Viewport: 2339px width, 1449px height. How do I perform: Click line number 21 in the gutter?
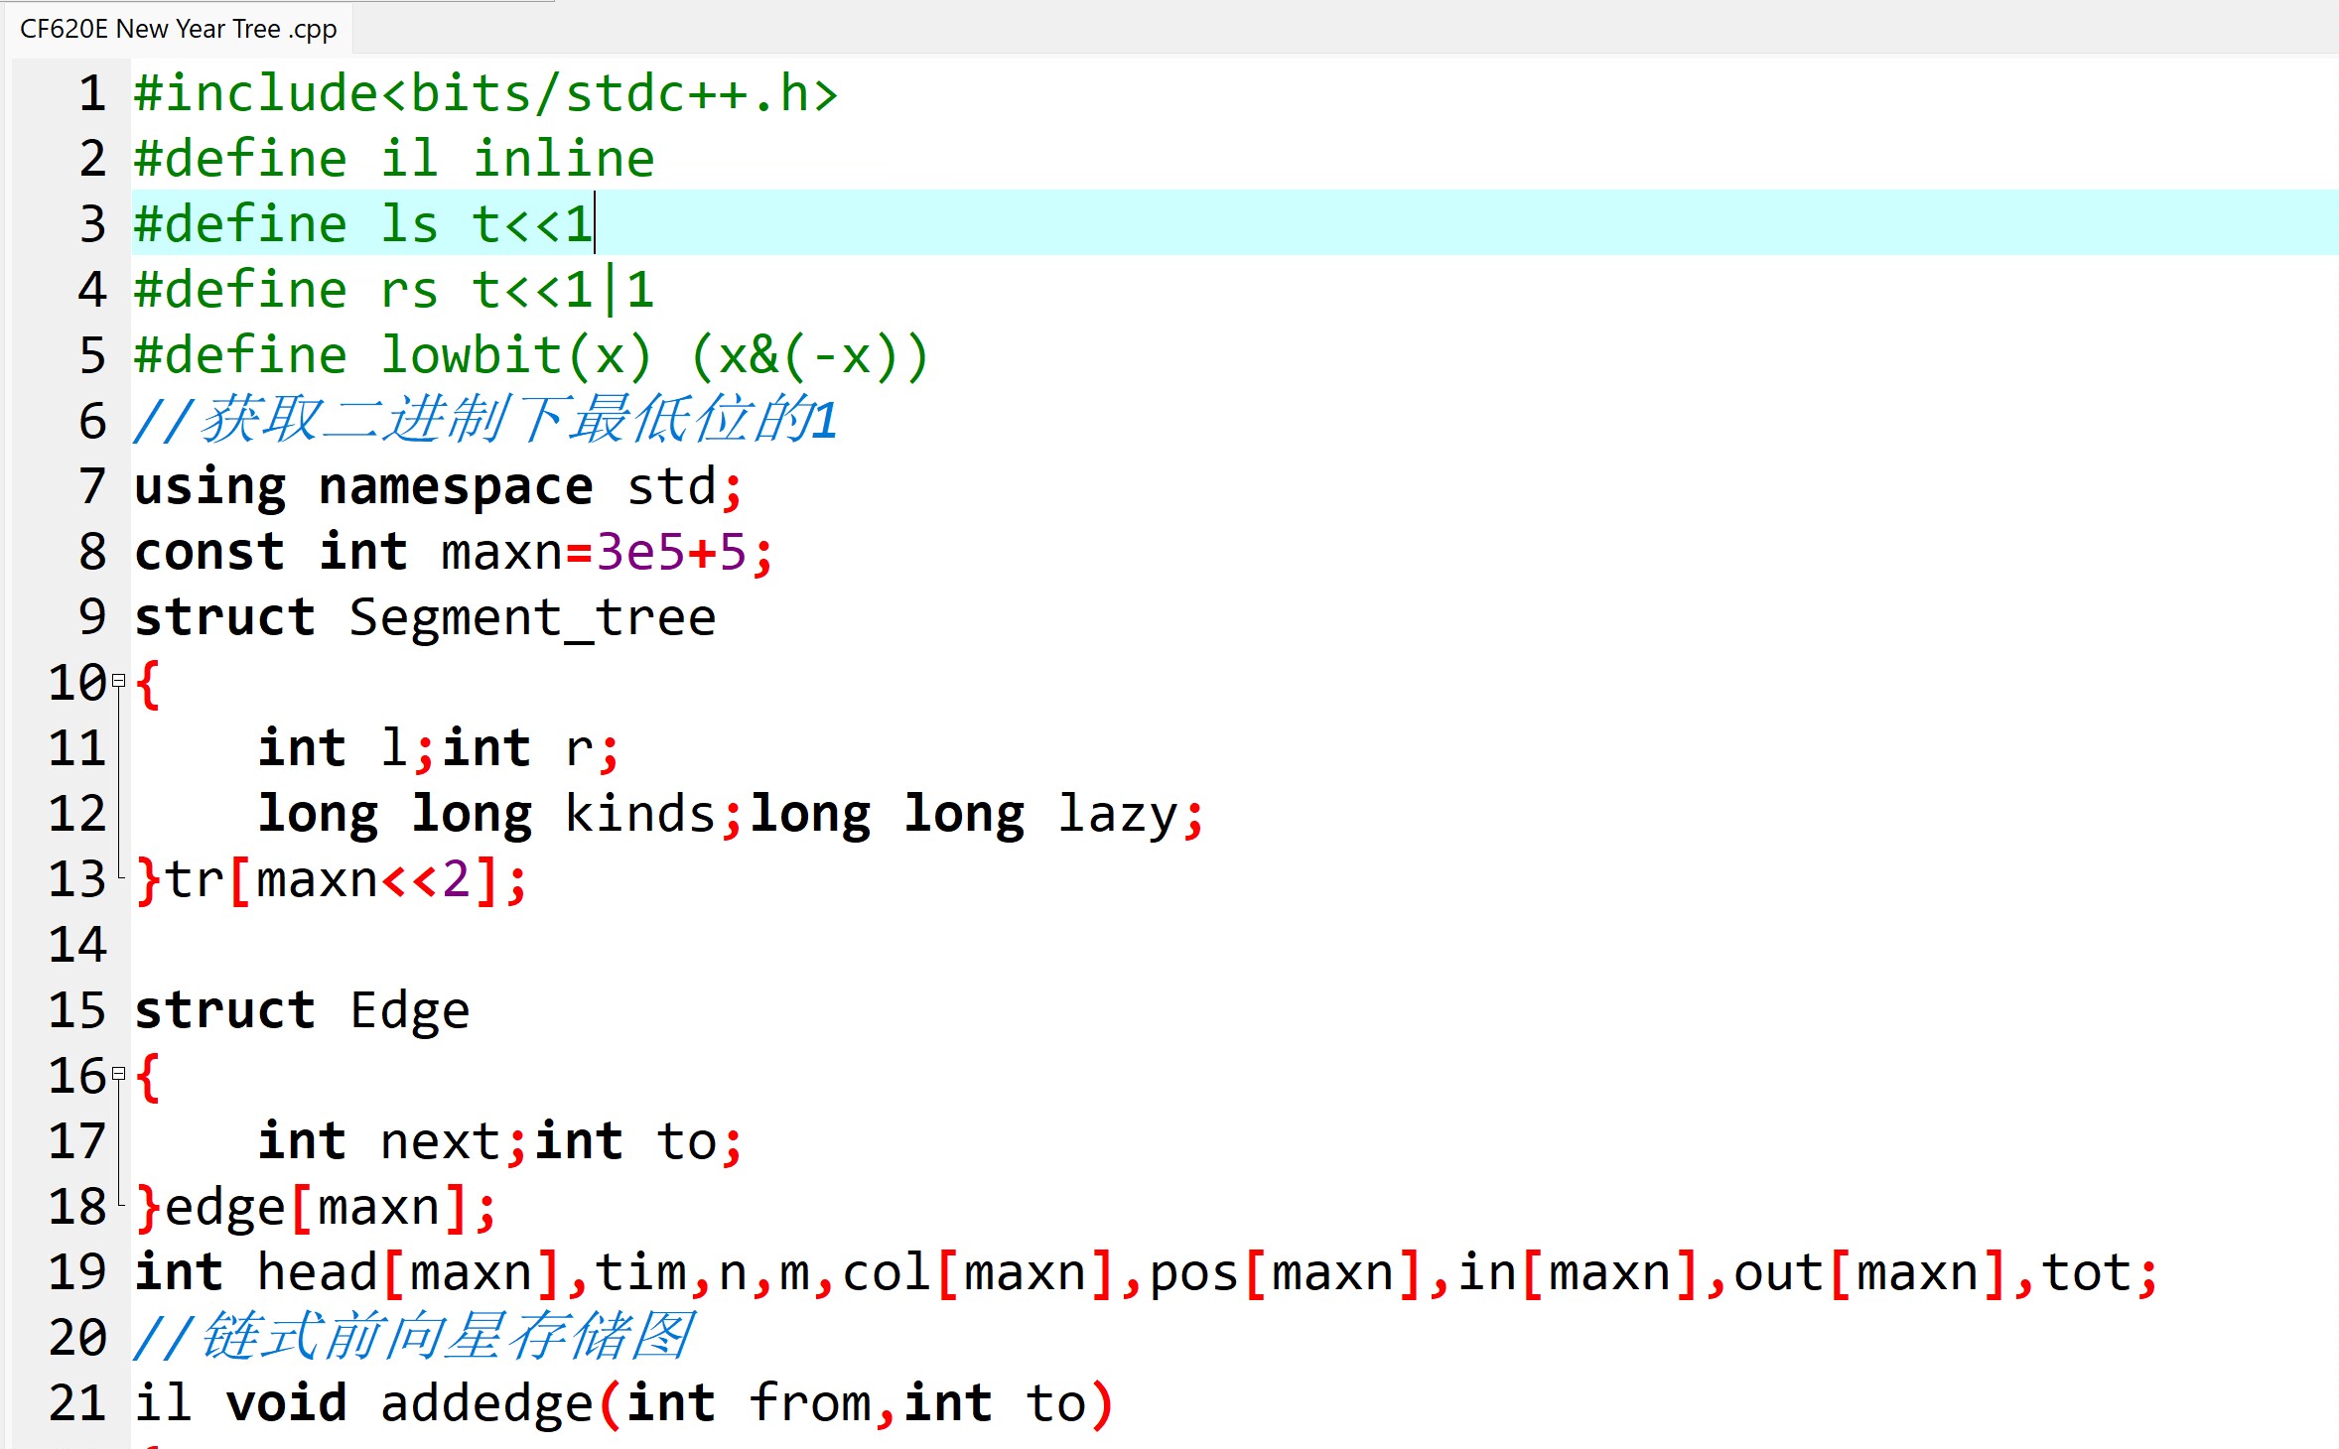[x=77, y=1402]
